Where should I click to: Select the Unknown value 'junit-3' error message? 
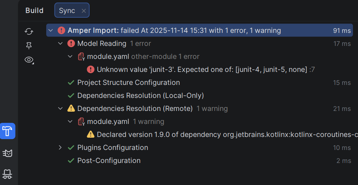point(202,69)
